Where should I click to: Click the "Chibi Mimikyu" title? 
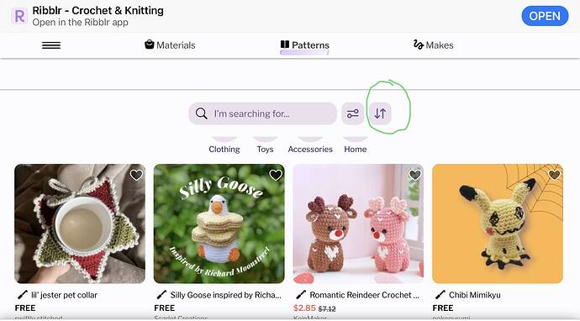click(x=475, y=295)
